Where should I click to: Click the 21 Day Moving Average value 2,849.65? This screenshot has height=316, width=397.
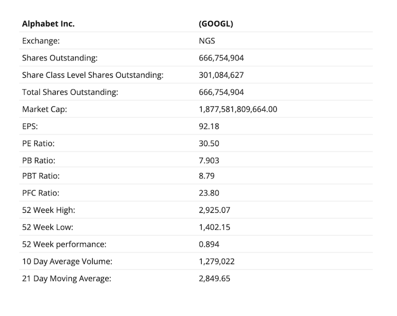pos(214,278)
